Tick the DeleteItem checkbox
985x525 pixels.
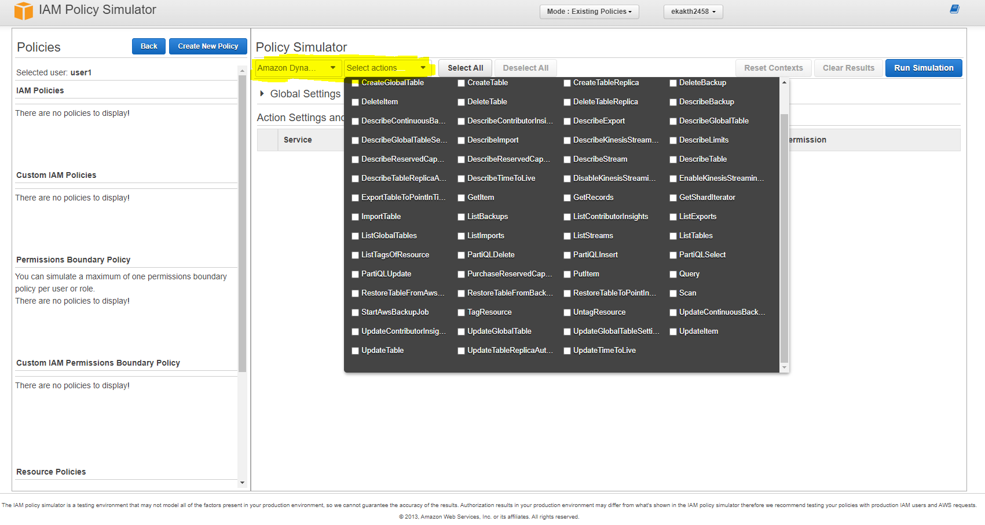click(356, 103)
